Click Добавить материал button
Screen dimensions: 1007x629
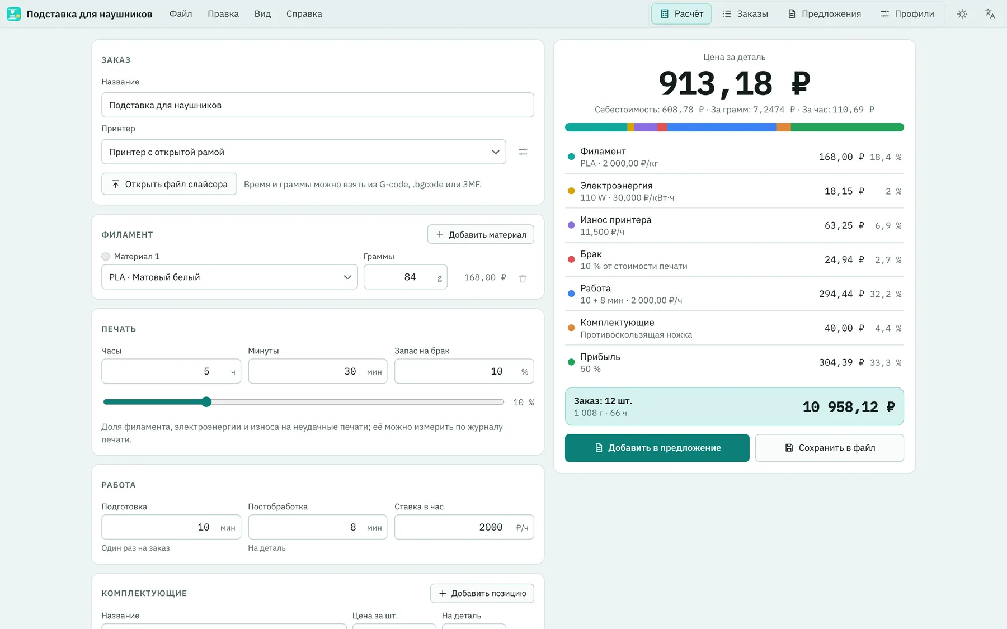[481, 234]
